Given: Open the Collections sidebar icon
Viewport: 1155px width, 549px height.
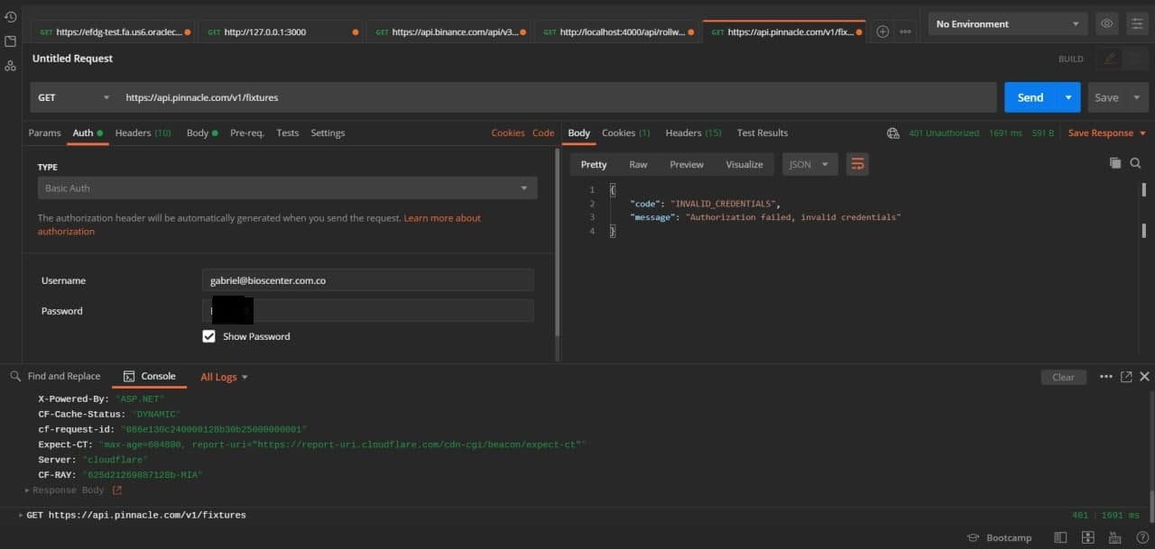Looking at the screenshot, I should coord(10,41).
